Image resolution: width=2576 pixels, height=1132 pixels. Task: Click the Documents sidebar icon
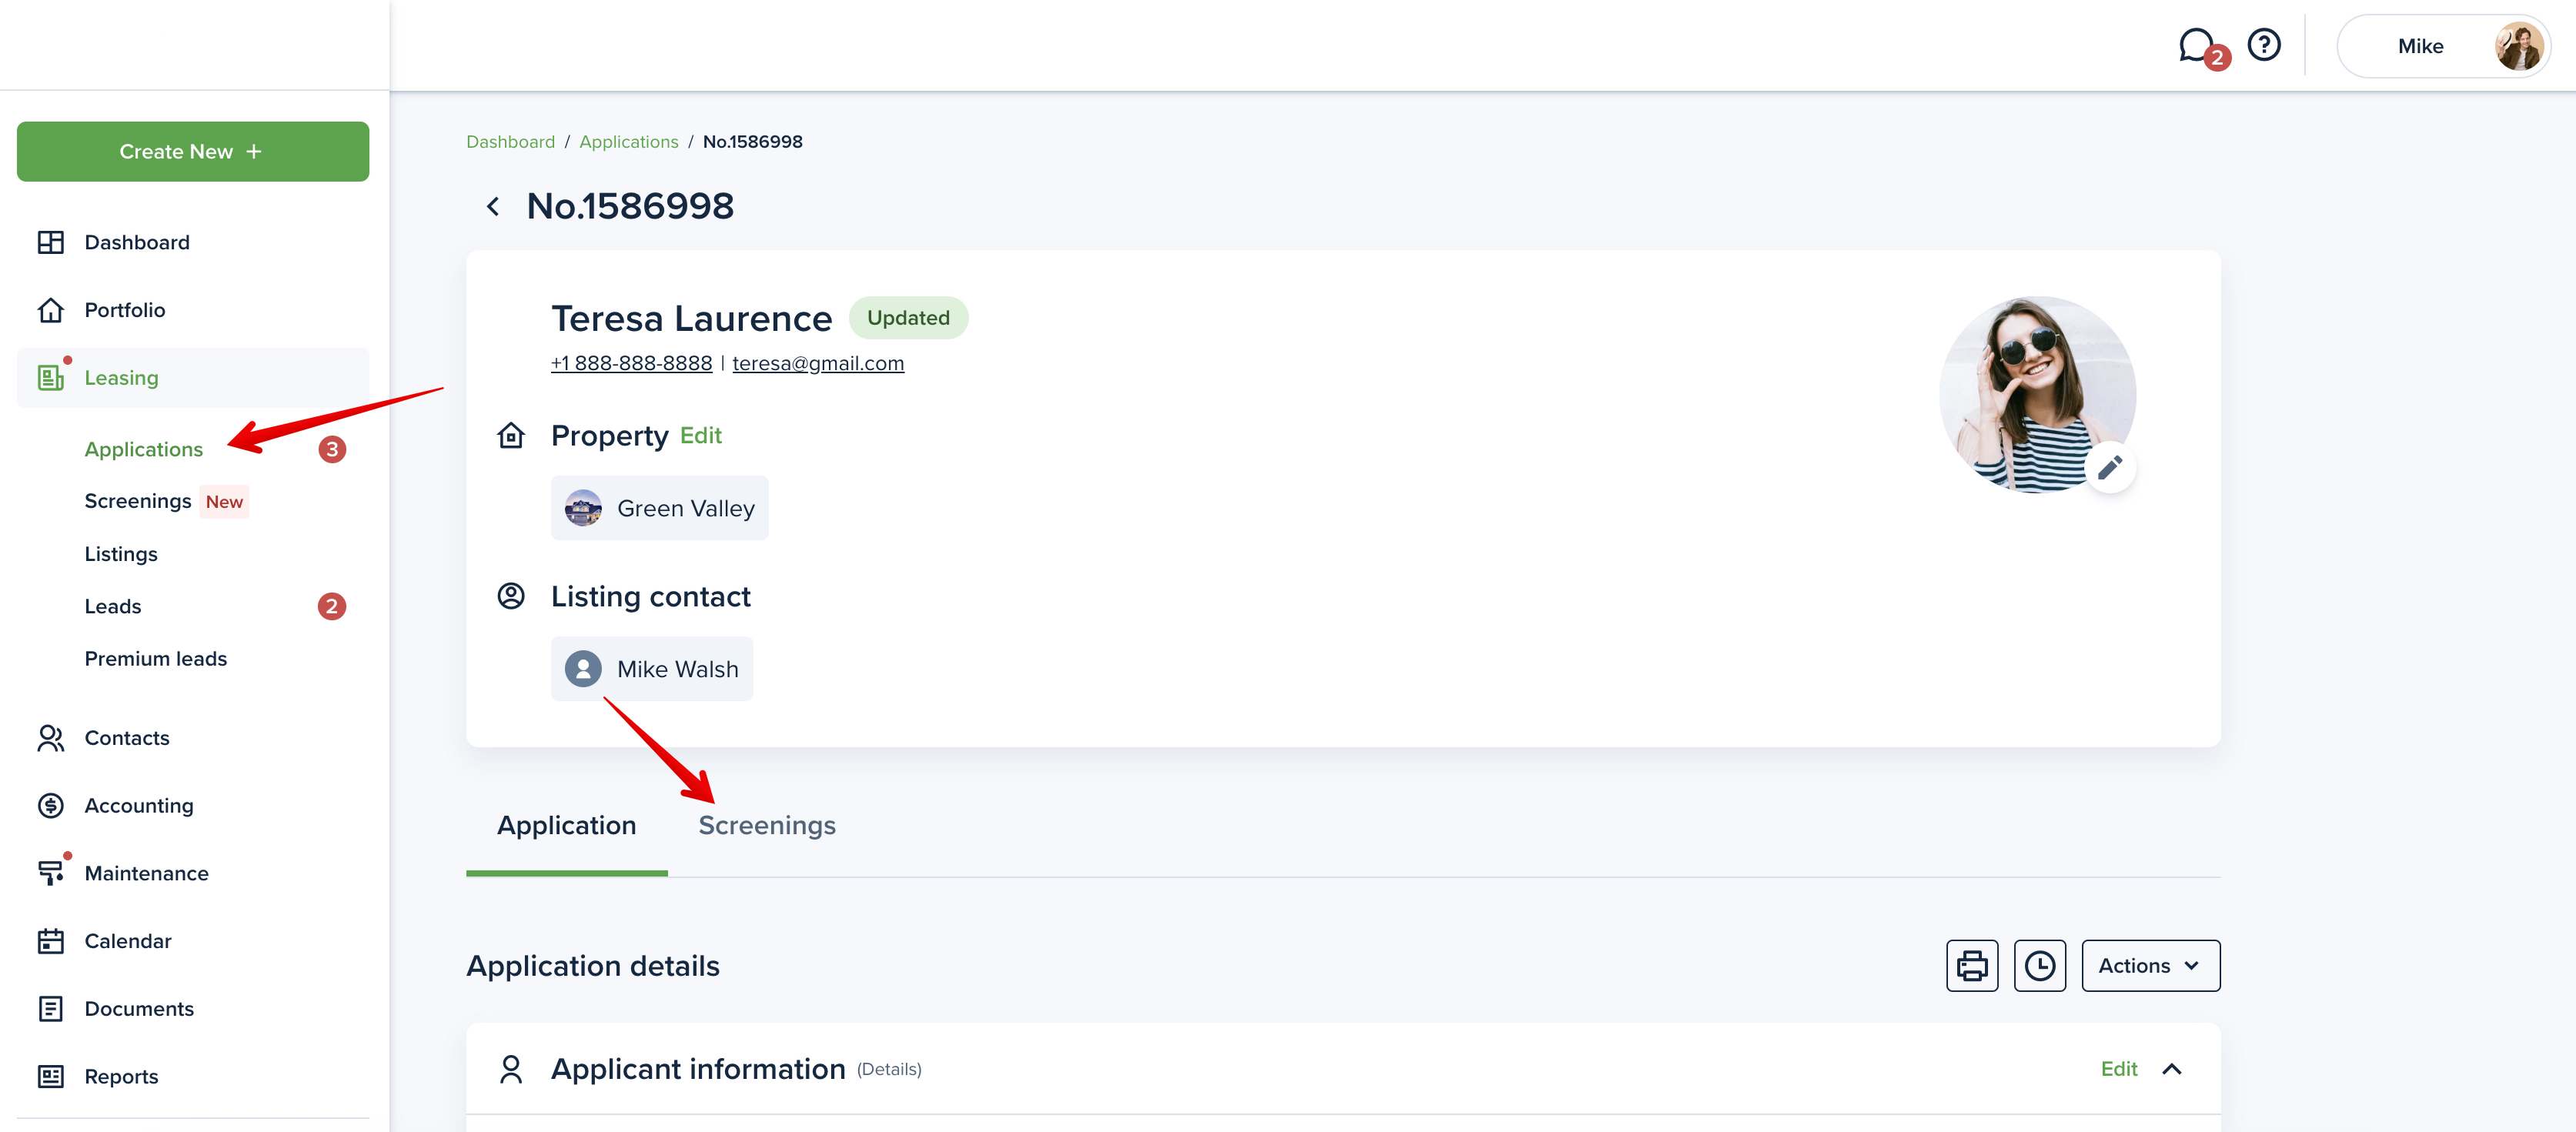(x=50, y=1008)
